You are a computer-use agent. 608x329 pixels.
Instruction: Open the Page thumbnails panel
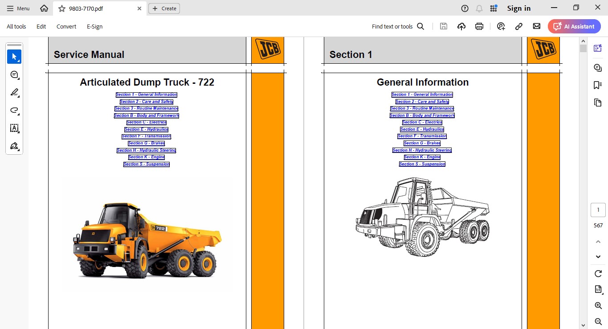tap(598, 102)
